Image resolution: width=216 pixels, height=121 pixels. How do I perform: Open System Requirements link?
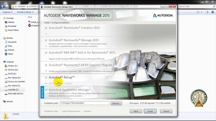71,111
